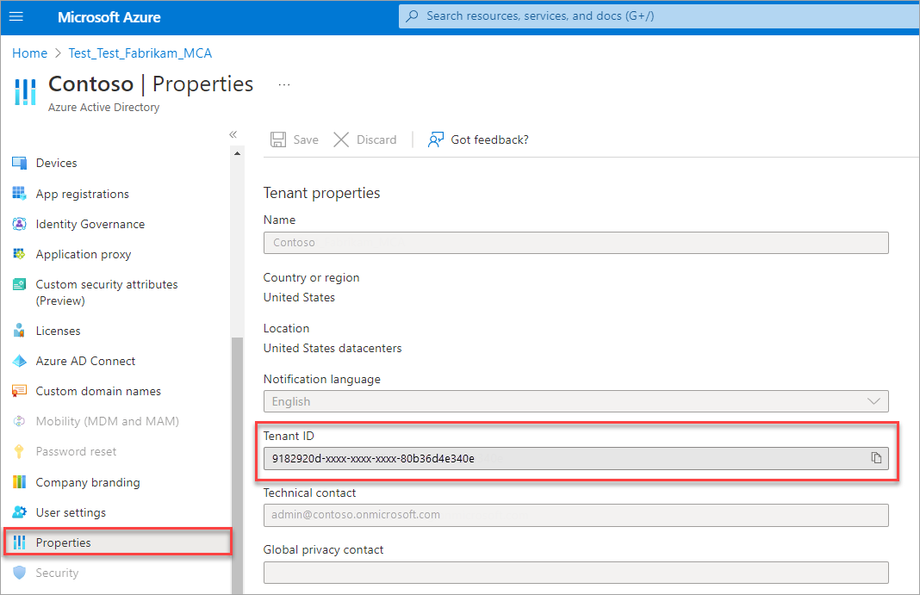Viewport: 920px width, 595px height.
Task: Click the App registrations grid icon
Action: [x=19, y=193]
